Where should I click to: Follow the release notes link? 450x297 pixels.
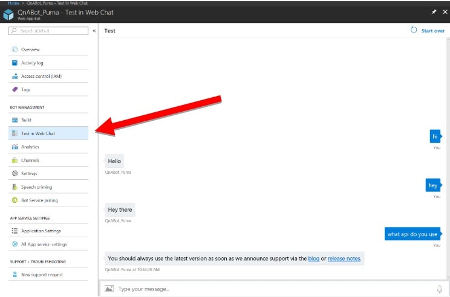(344, 258)
